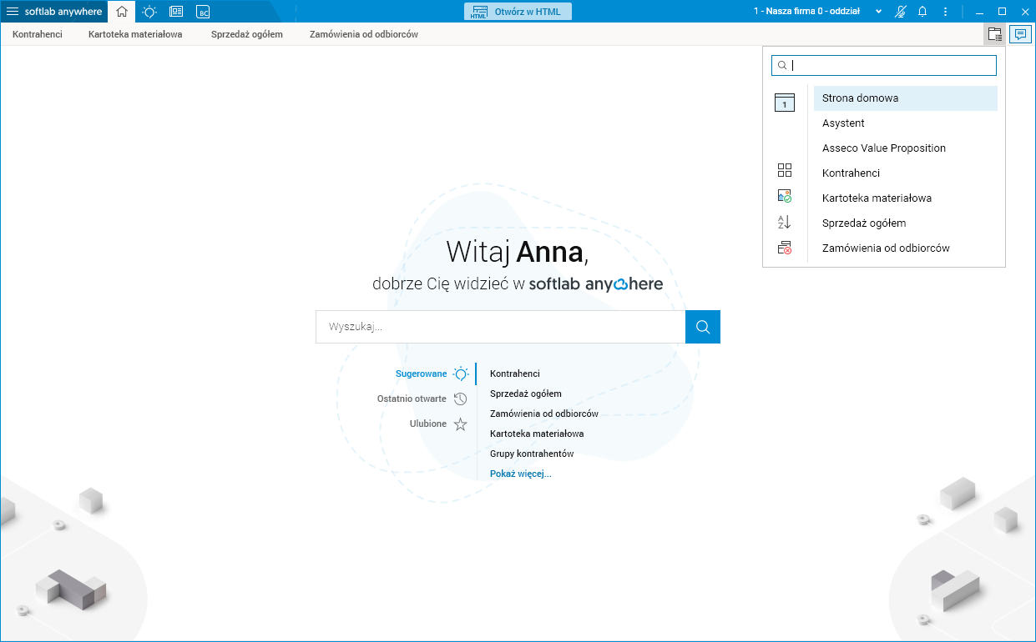Click Pokaż więcej... link
The image size is (1036, 642).
pyautogui.click(x=521, y=474)
